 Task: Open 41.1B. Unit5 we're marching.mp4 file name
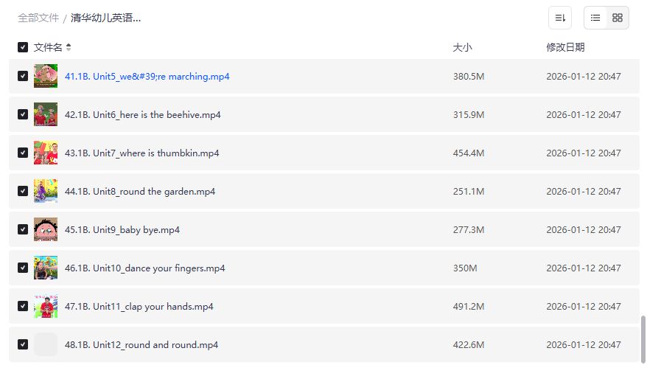[x=147, y=77]
